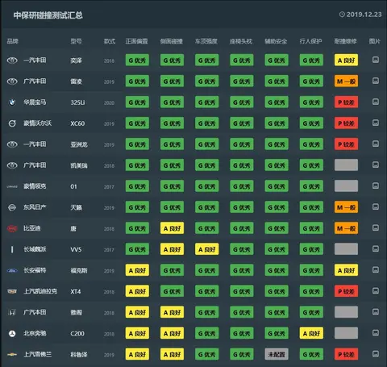The image size is (387, 367).
Task: Open the picture icon for 奕泽 row
Action: (x=376, y=60)
